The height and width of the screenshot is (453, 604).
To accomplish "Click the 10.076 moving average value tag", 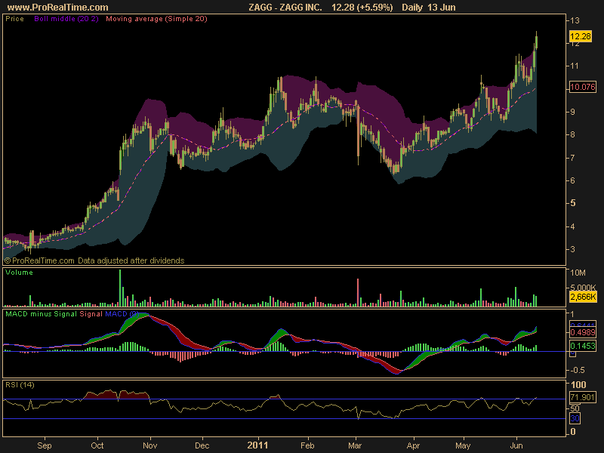I will pyautogui.click(x=582, y=87).
